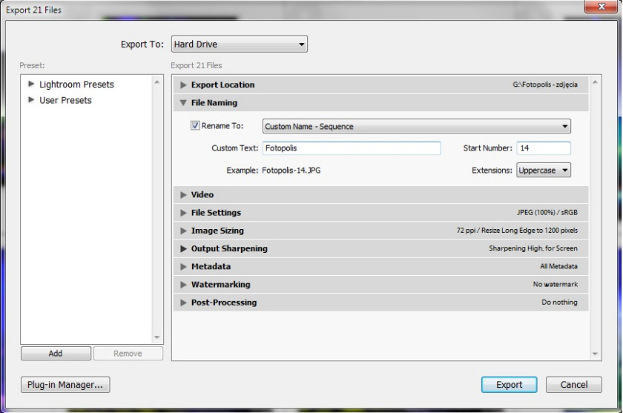
Task: Click preset list scrollbar down arrow
Action: pyautogui.click(x=157, y=337)
